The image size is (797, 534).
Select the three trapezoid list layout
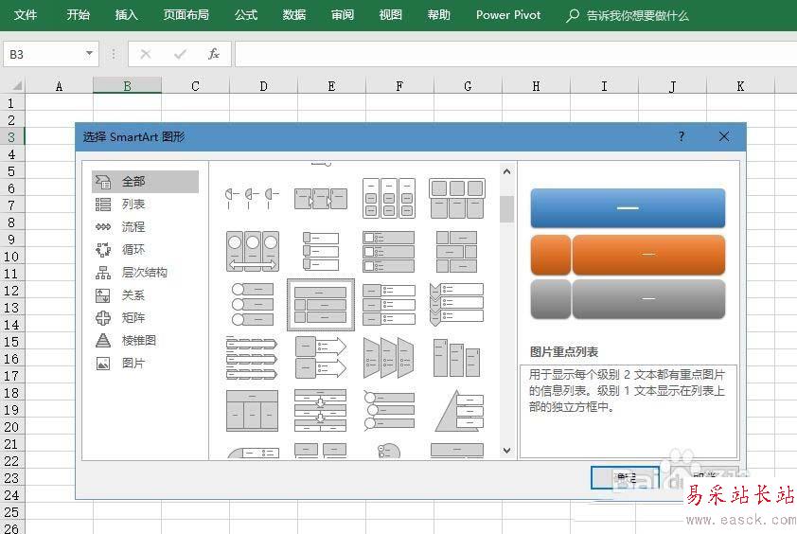389,358
